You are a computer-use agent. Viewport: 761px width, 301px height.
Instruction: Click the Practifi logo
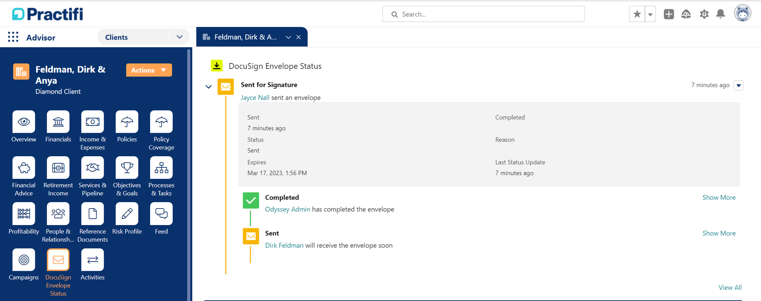(x=48, y=14)
